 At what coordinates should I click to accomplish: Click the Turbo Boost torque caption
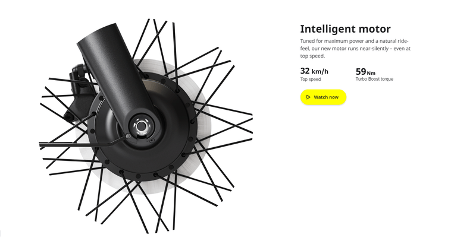[374, 79]
